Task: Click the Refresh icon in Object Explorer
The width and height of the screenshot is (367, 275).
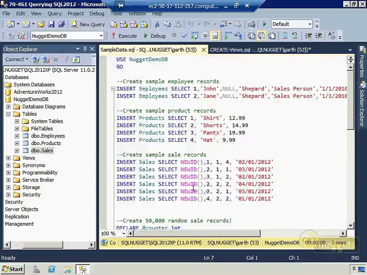Action: point(76,60)
